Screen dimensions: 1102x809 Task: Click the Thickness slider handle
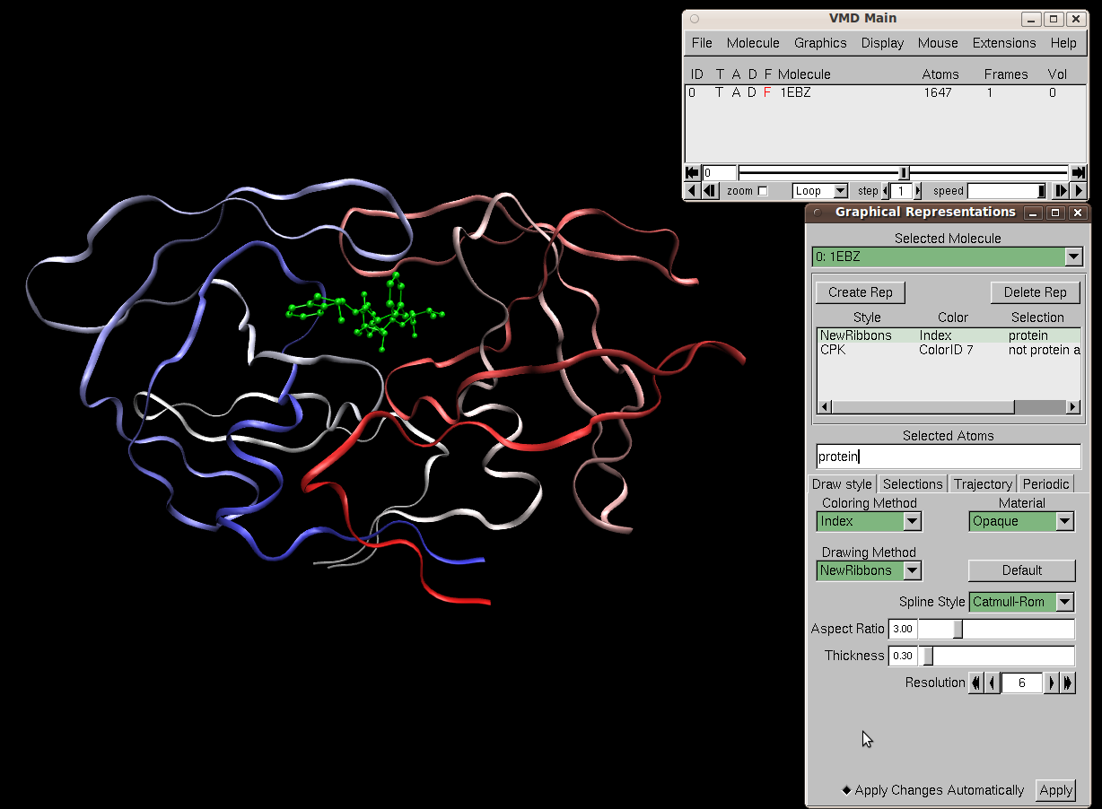(x=927, y=656)
